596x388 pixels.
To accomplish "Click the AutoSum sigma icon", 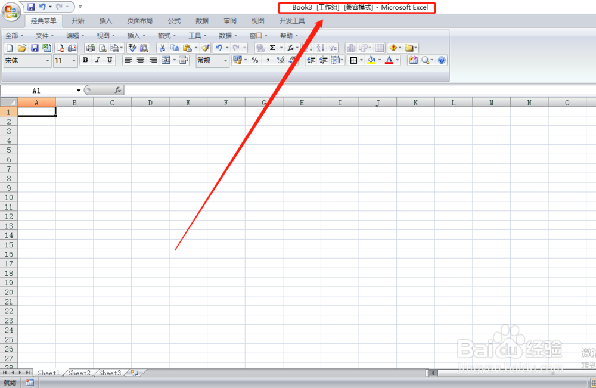I will pos(272,48).
